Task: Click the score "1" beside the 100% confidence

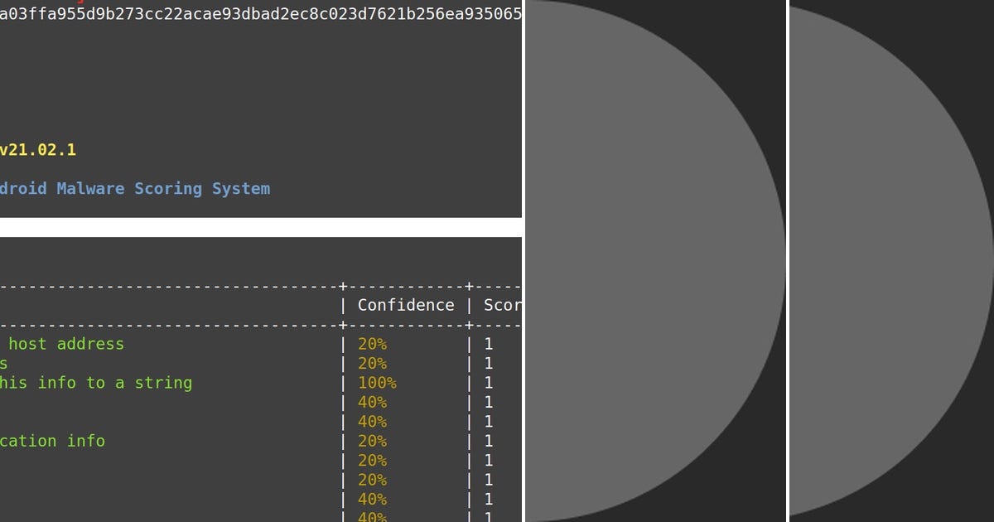Action: 489,383
